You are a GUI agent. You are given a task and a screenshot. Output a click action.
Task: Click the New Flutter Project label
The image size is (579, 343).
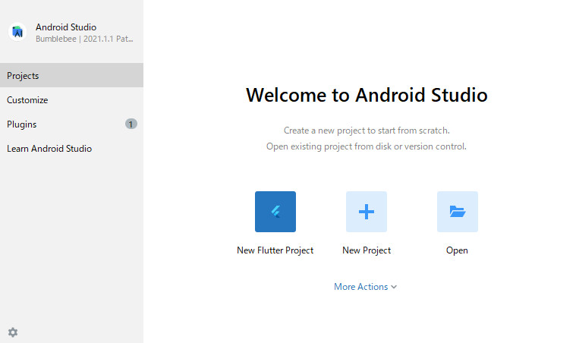pos(275,250)
